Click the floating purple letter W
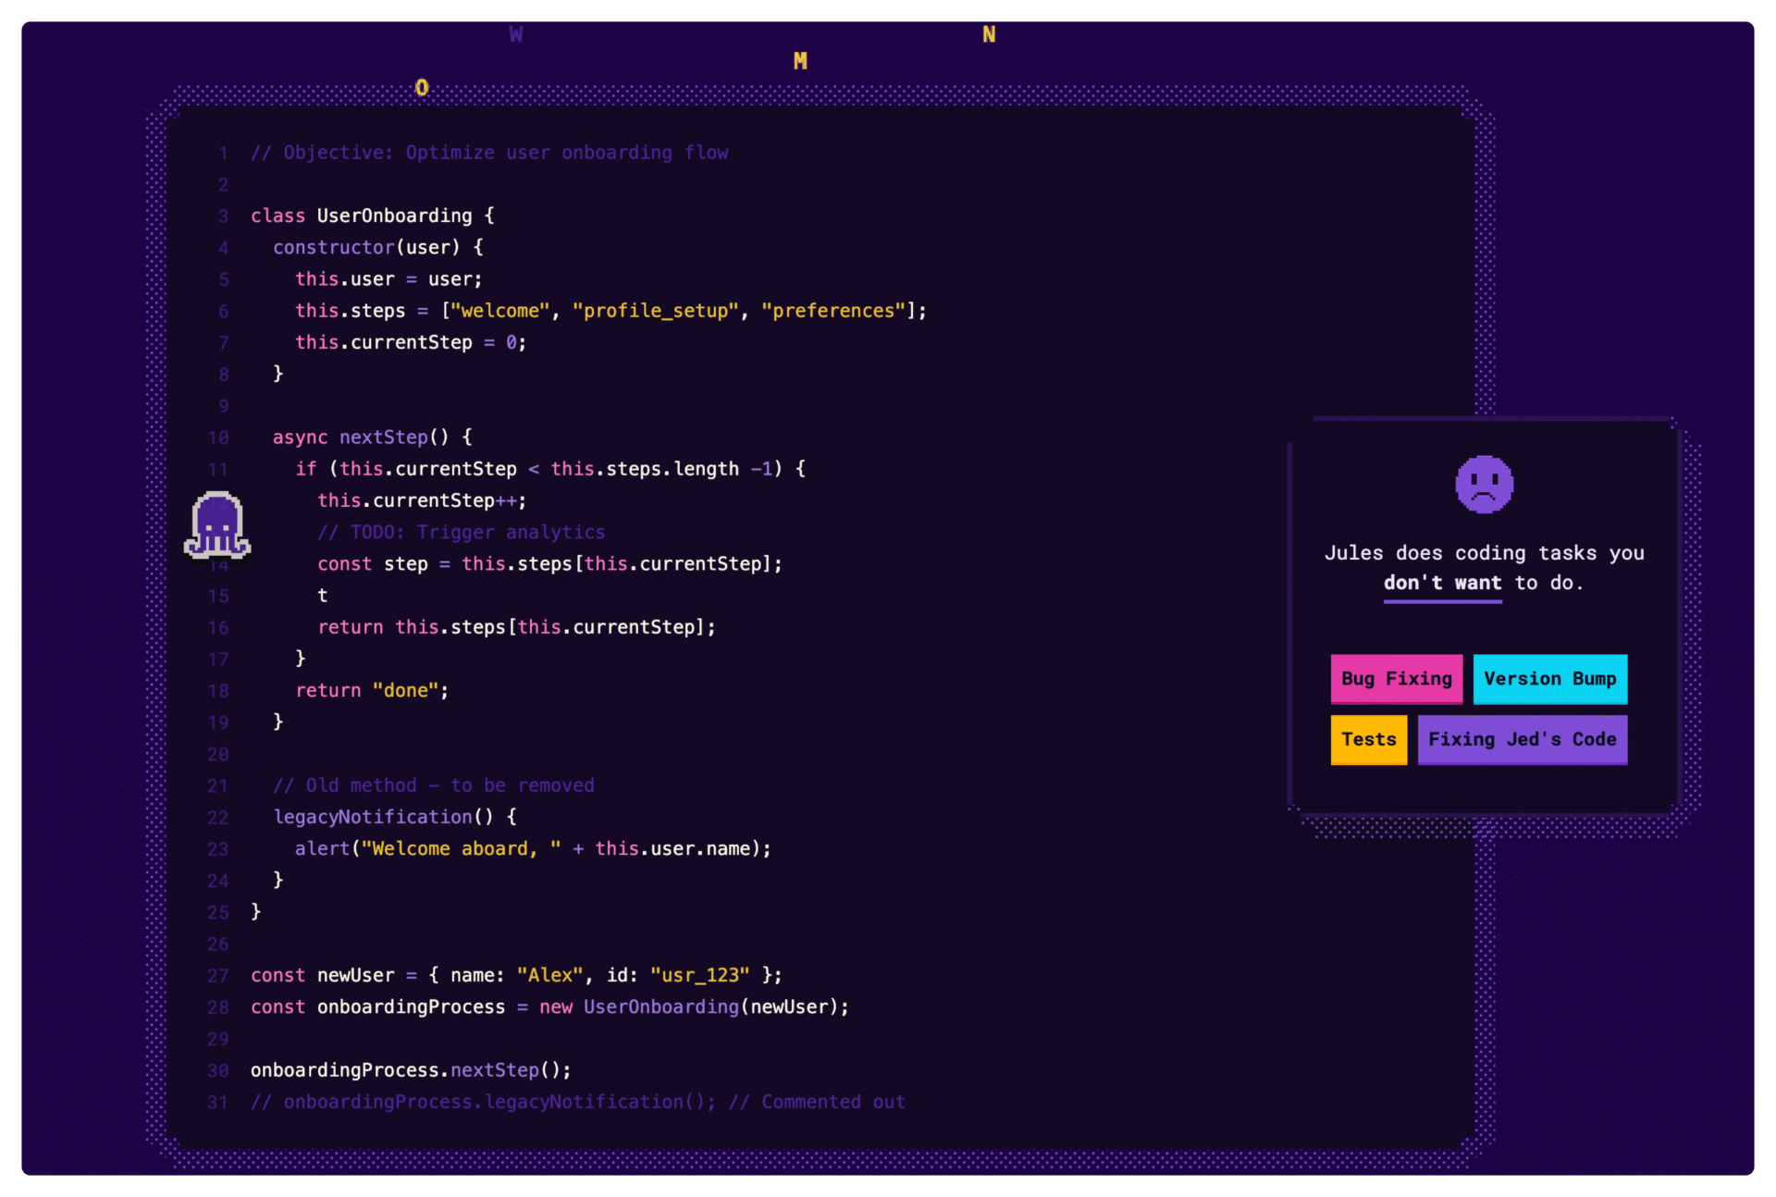 pos(516,34)
